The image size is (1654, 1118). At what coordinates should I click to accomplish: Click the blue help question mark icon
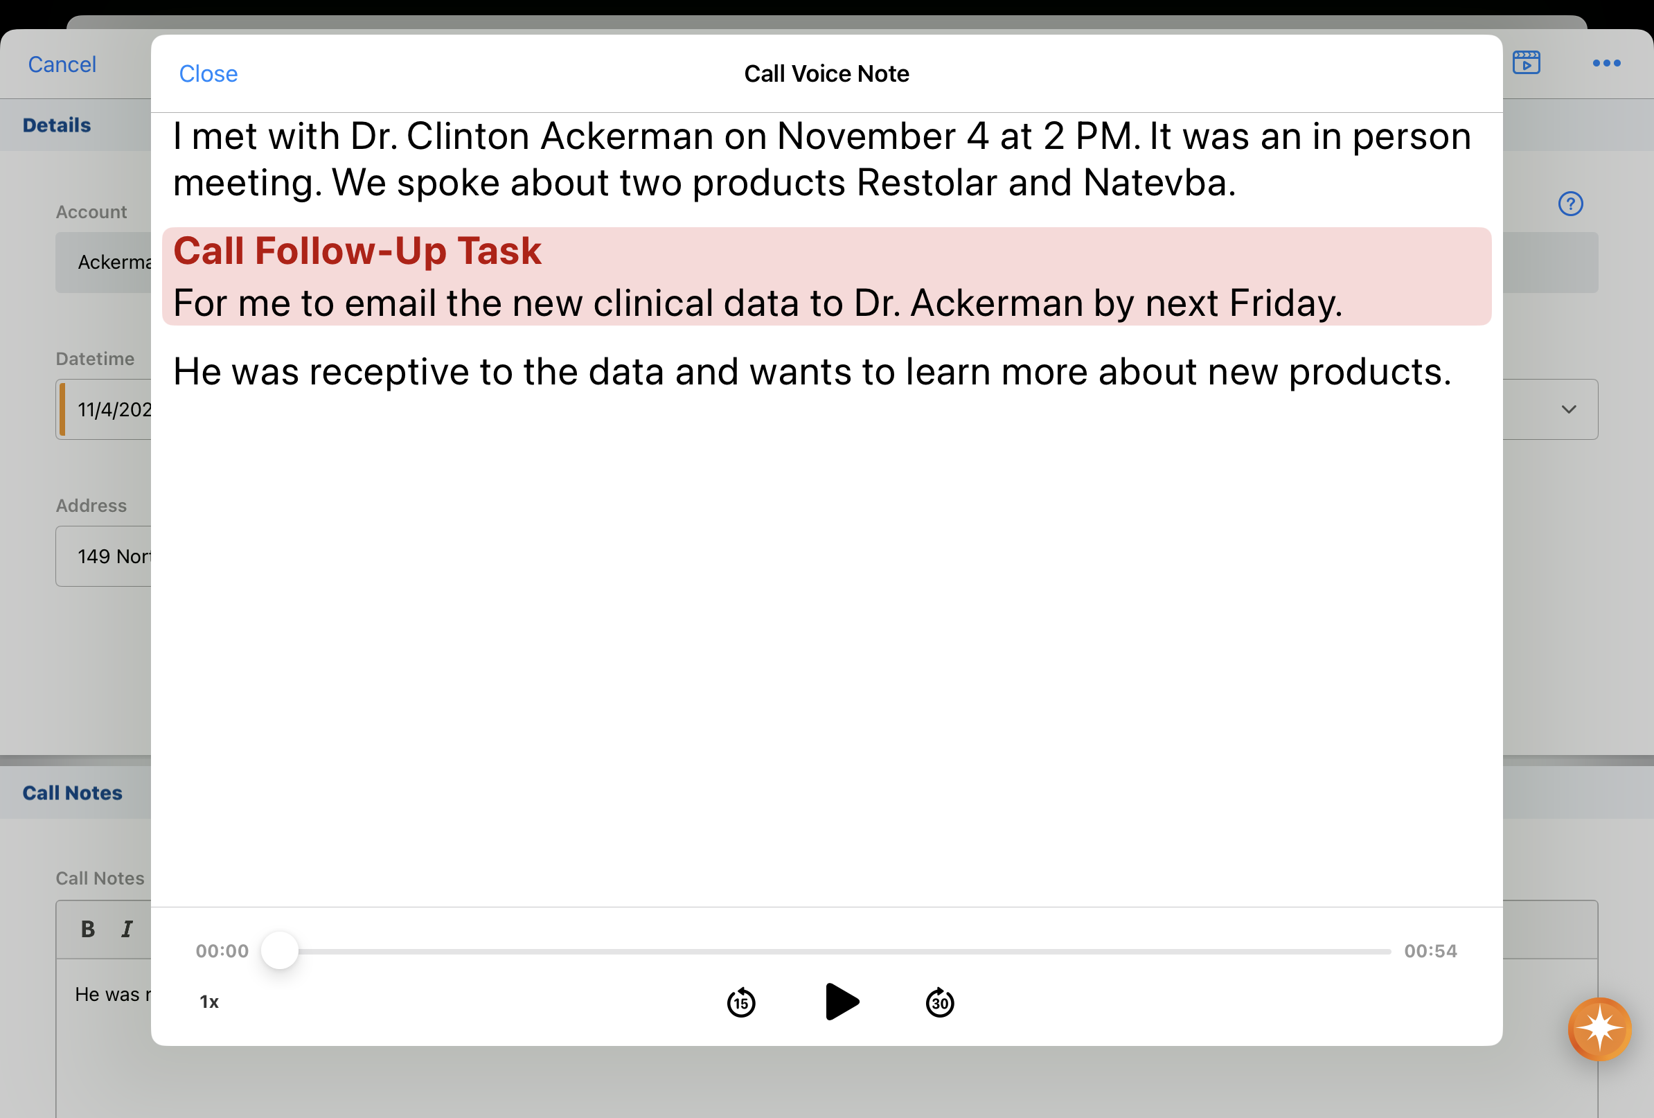click(1570, 204)
